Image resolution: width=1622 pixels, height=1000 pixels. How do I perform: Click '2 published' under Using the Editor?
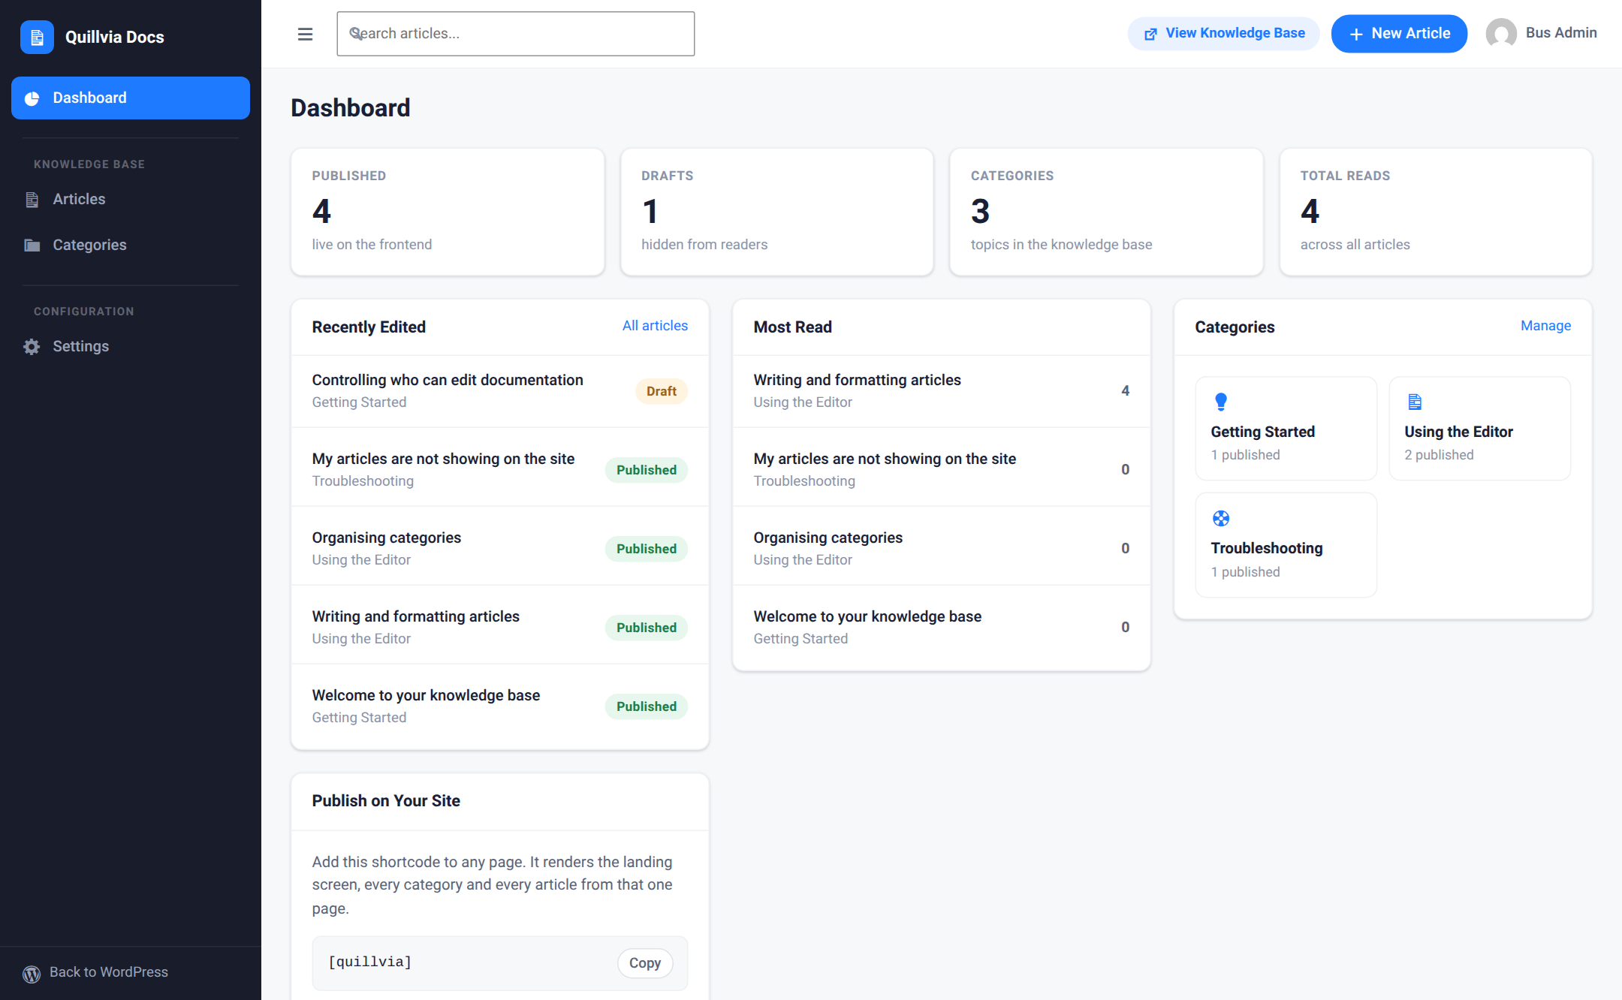[1439, 455]
